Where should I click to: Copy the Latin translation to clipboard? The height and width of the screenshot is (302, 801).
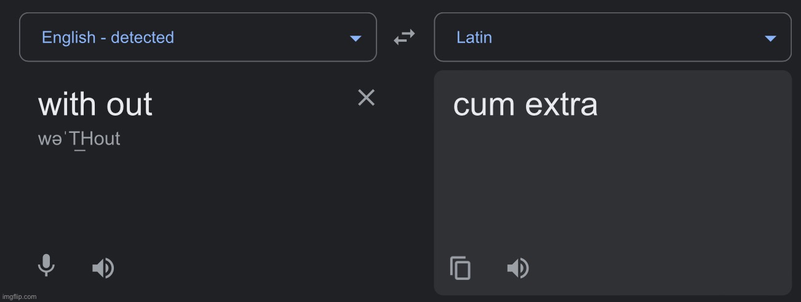click(x=460, y=268)
